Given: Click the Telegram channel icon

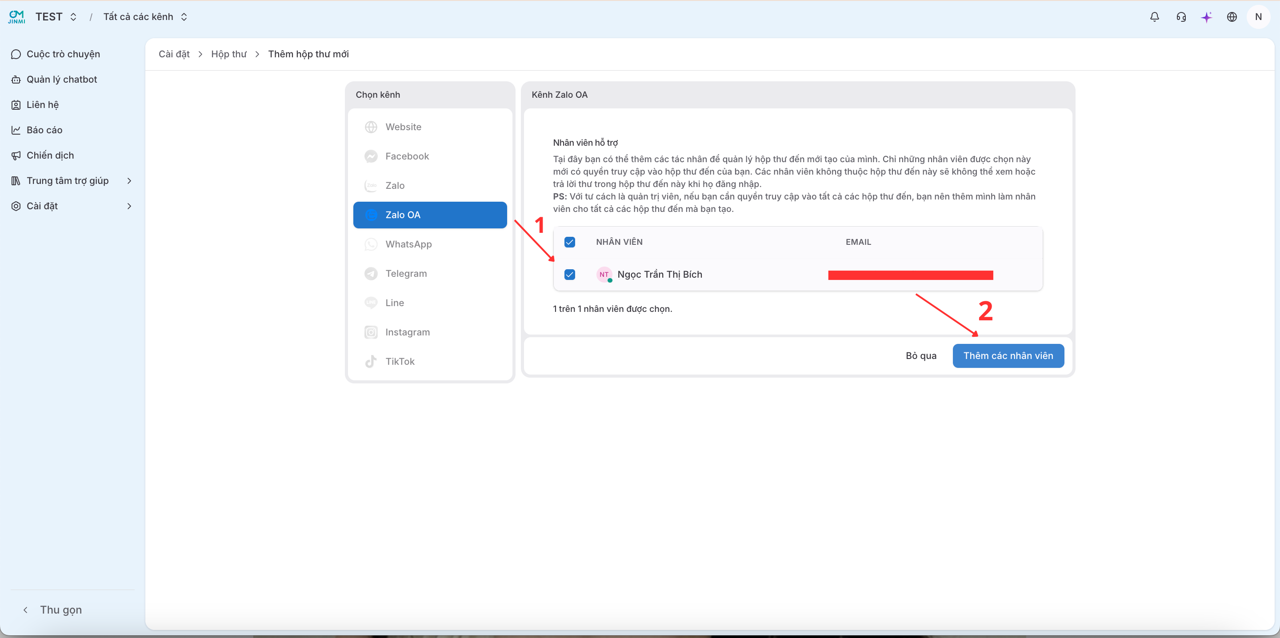Looking at the screenshot, I should [x=371, y=274].
